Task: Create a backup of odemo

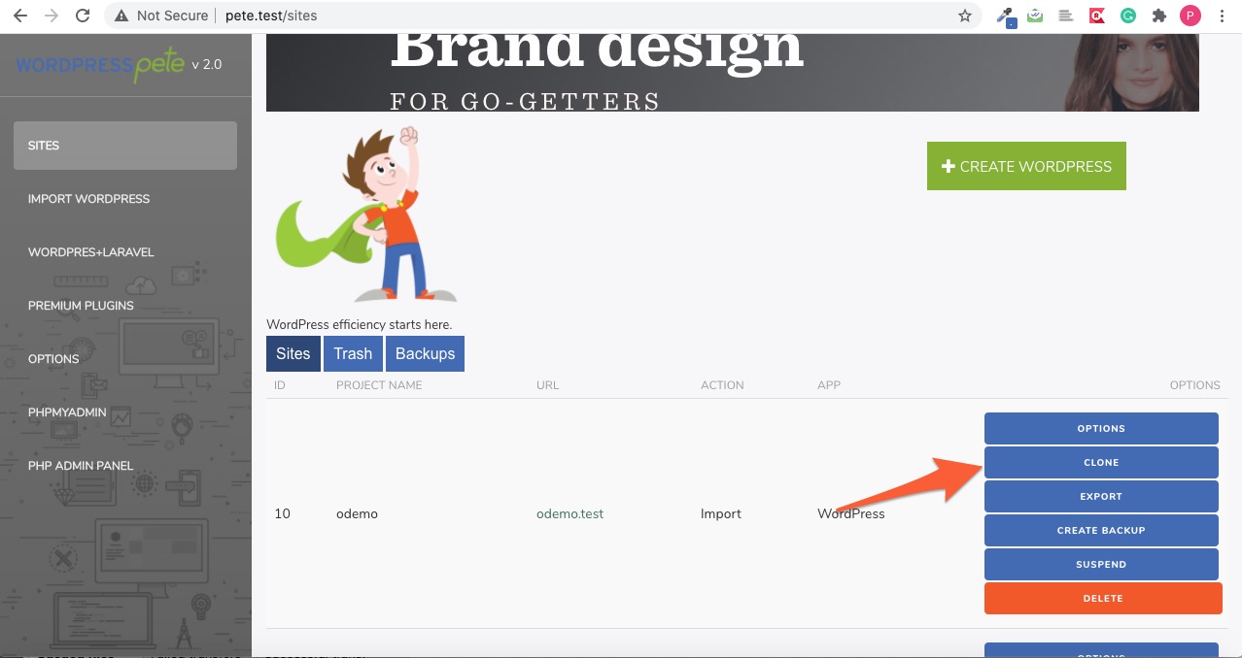Action: pos(1101,530)
